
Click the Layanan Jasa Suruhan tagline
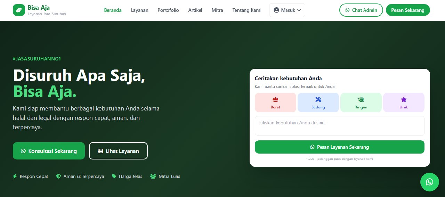[47, 14]
